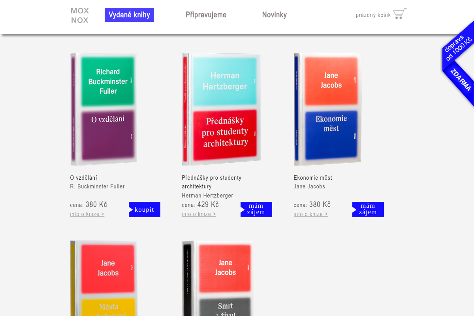Click the MOX NOX logo

80,15
